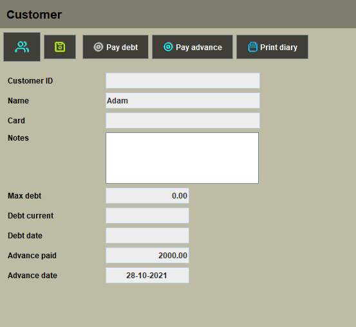The width and height of the screenshot is (356, 327).
Task: Click the Pay advance button
Action: pos(192,47)
